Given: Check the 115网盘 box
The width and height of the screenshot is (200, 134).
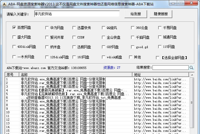Looking at the screenshot, I should (x=160, y=47).
